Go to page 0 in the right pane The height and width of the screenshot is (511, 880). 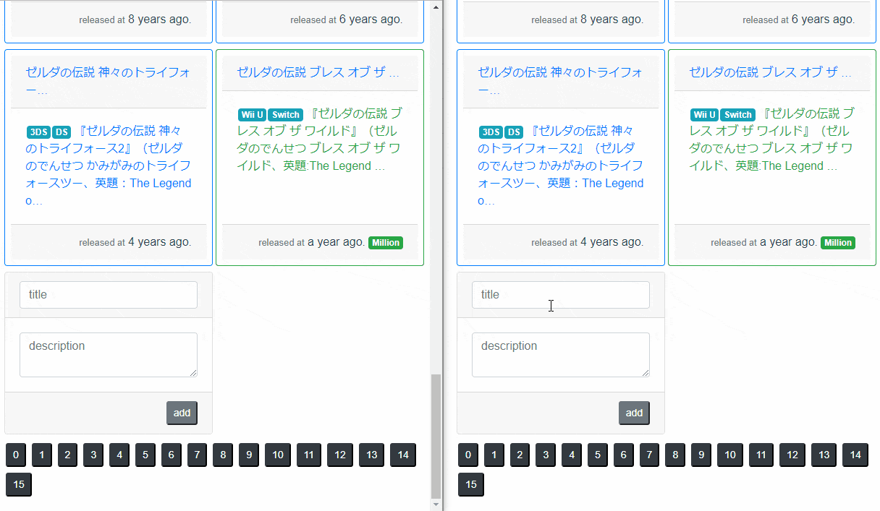(468, 455)
